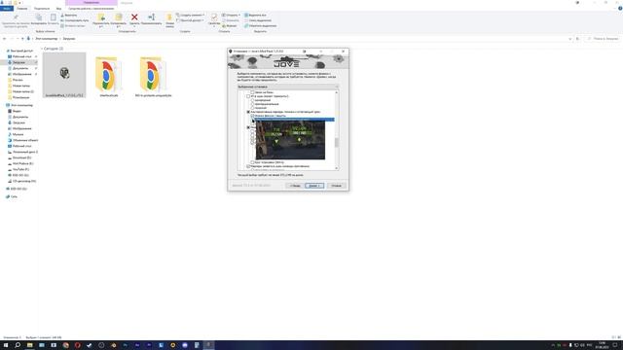Screen dimensions: 623x350
Task: Open Explorer help question mark icon
Action: click(620, 9)
